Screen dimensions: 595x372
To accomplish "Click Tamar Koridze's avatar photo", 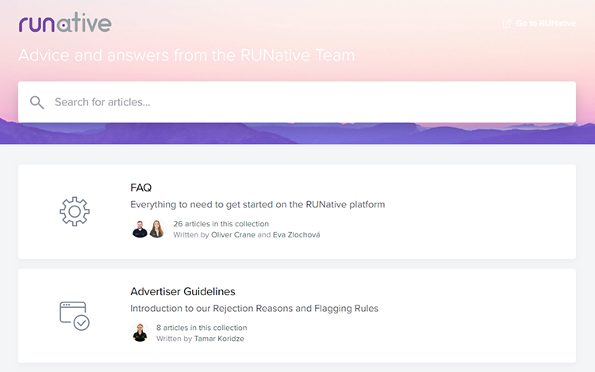I will [x=140, y=332].
